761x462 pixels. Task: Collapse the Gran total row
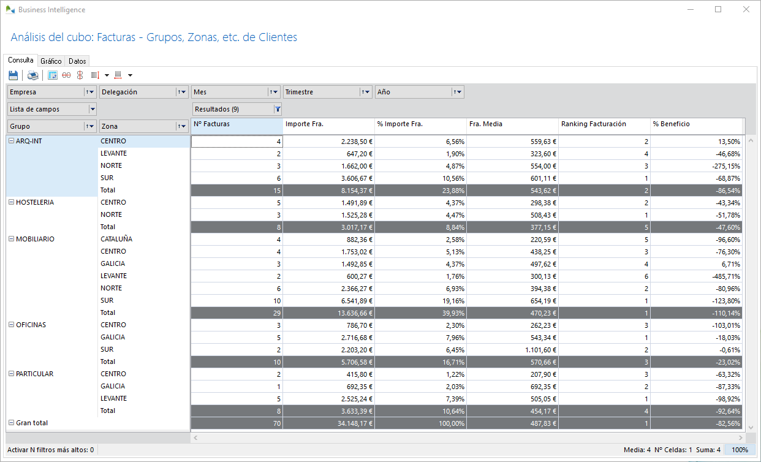click(11, 423)
